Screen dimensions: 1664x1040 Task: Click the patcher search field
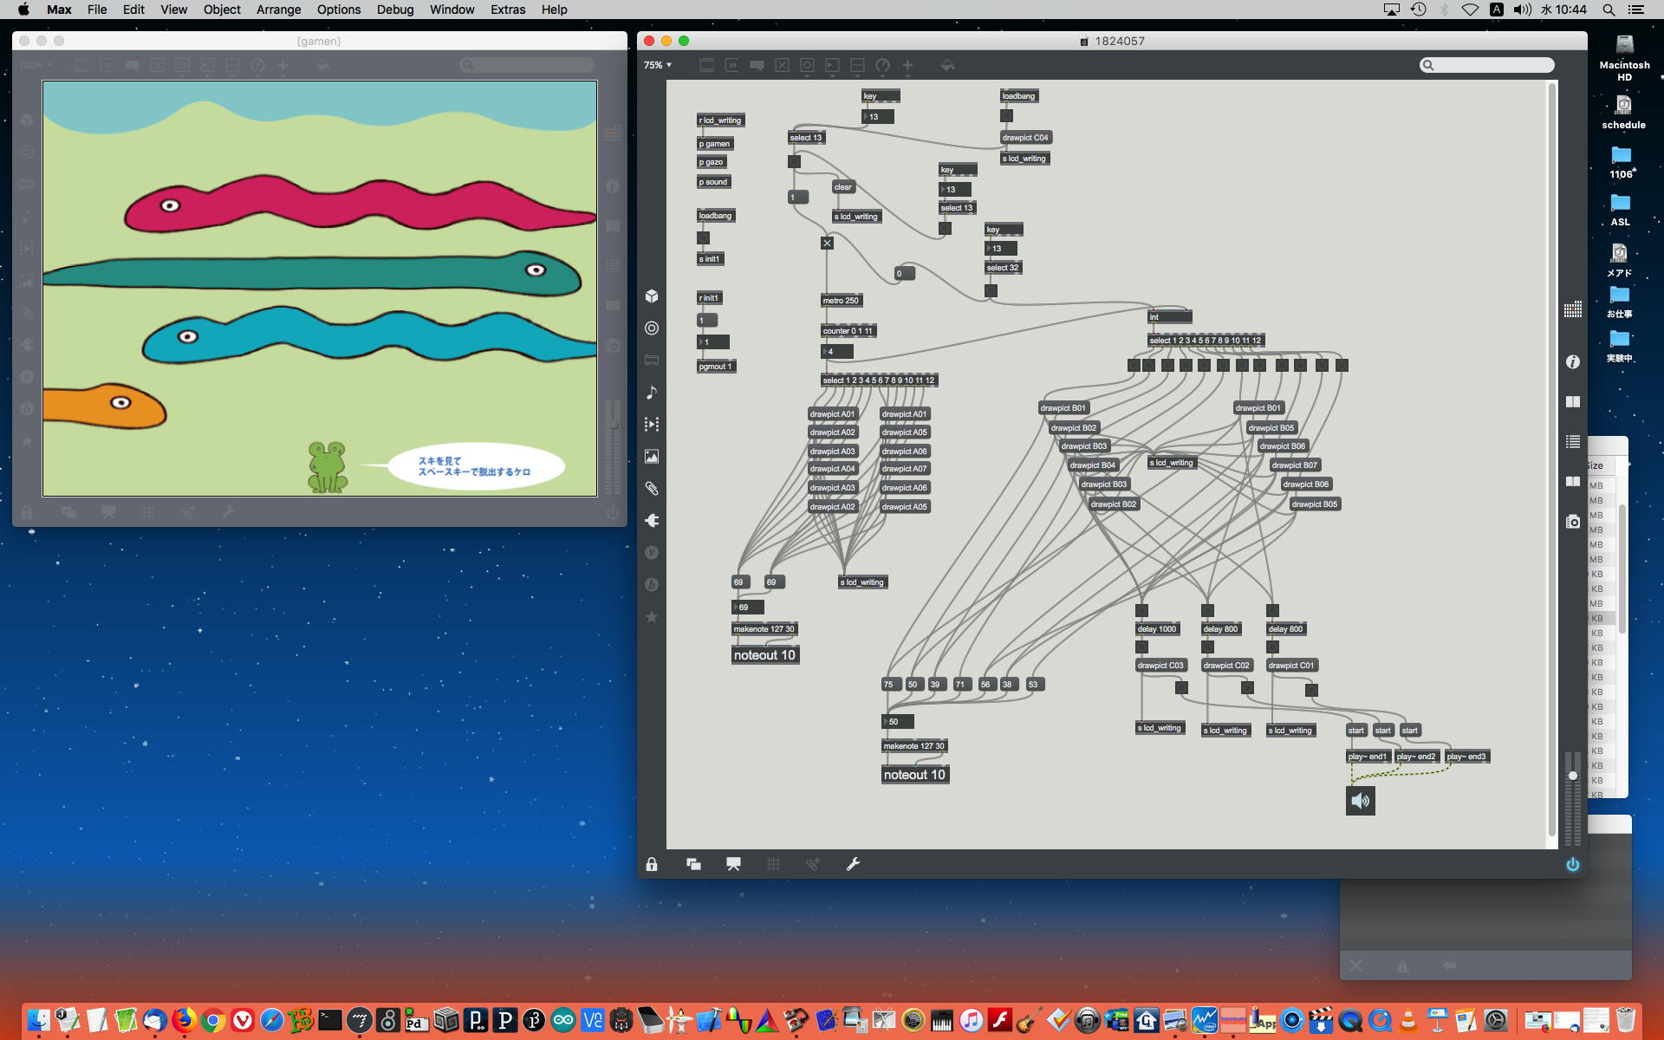[x=1487, y=65]
